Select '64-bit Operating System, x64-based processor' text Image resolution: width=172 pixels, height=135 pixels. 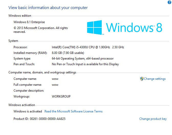(x=83, y=59)
